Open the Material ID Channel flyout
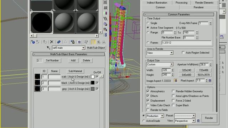 79,42
